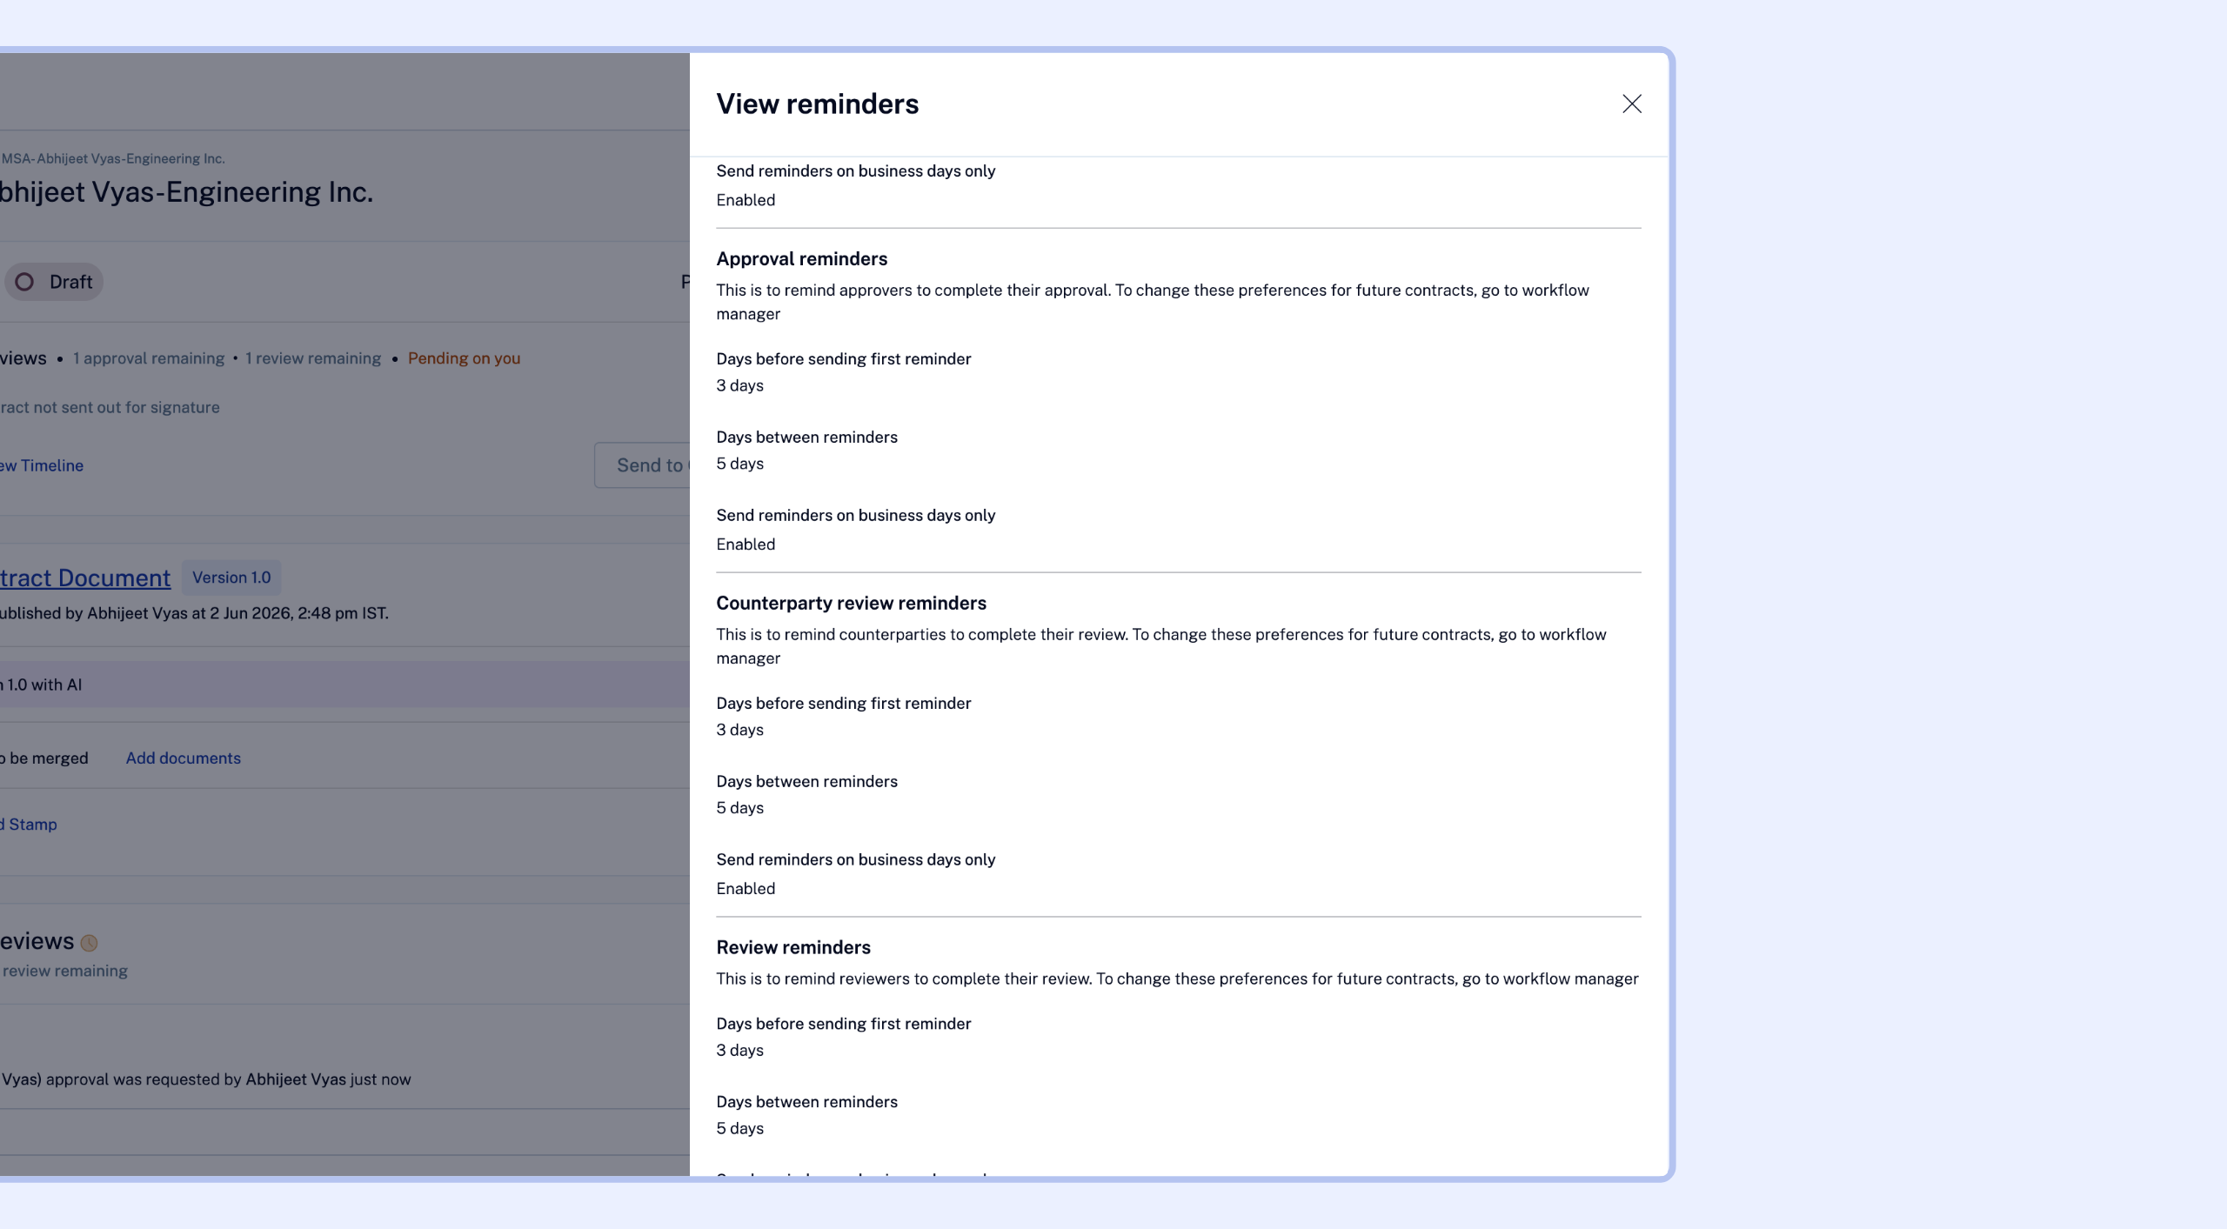The height and width of the screenshot is (1229, 2227).
Task: Click '1 review remaining' text near the top
Action: click(313, 358)
